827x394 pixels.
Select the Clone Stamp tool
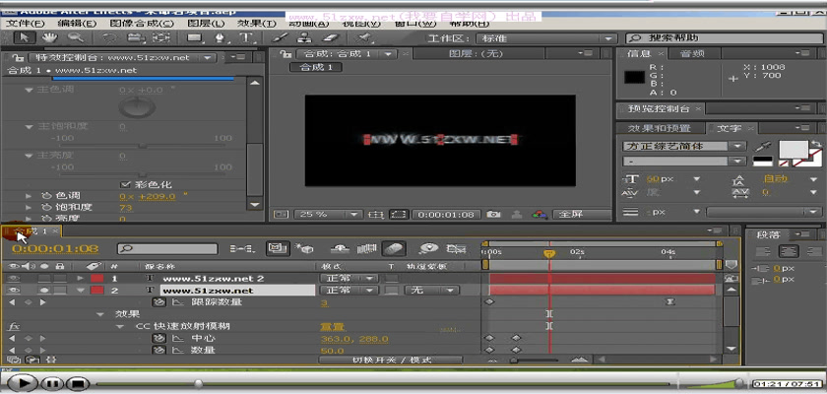[304, 38]
